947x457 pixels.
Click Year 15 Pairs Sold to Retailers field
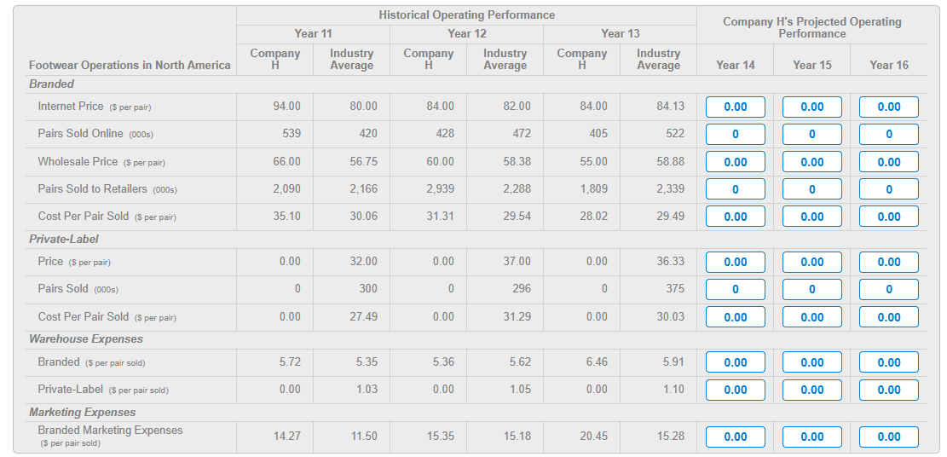(x=811, y=189)
